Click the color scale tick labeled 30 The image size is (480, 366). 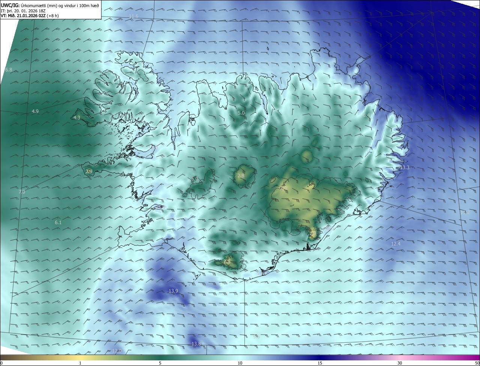click(x=400, y=363)
